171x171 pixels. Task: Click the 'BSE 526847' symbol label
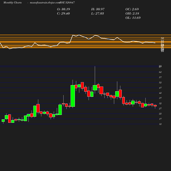tap(67, 2)
